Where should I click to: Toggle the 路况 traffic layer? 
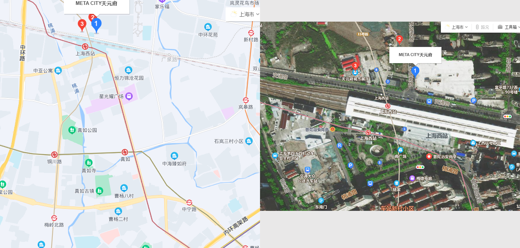point(482,27)
